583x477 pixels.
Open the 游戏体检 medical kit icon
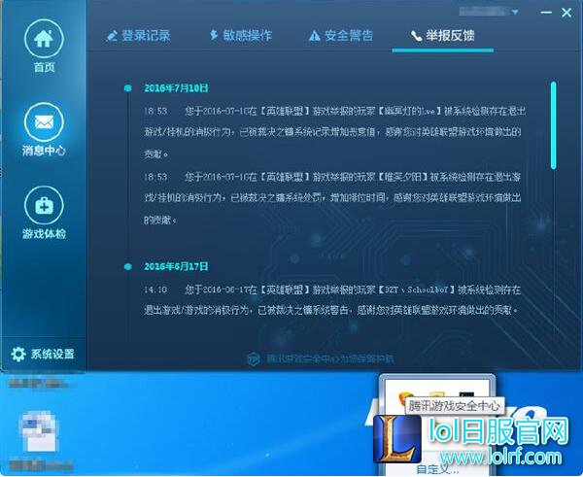pos(44,205)
